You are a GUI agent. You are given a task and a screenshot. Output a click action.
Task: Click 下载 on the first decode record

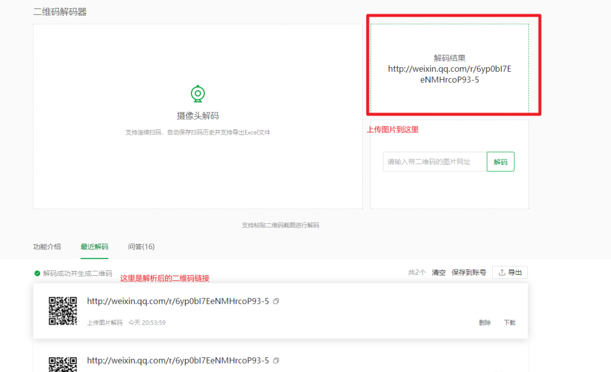[x=509, y=323]
